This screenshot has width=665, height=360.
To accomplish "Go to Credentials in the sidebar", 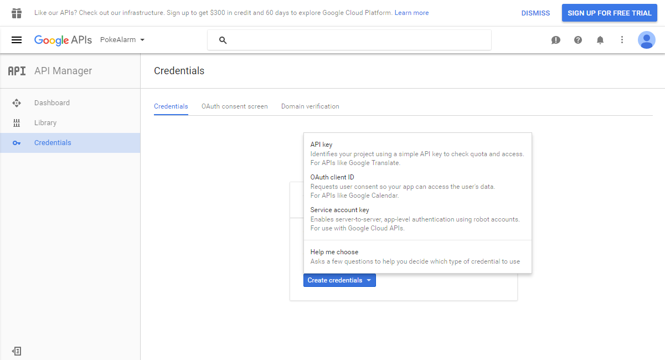I will (70, 143).
